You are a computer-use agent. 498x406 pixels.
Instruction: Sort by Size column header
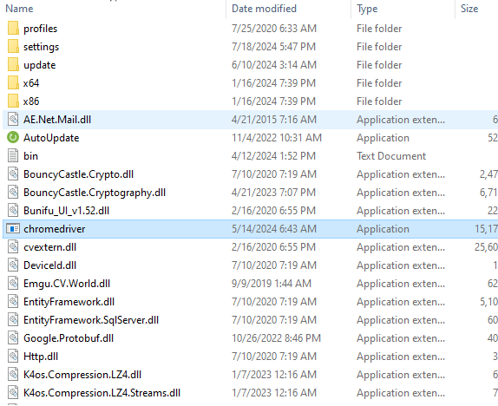click(x=469, y=9)
